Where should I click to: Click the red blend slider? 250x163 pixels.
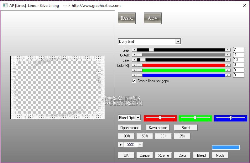click(160, 118)
